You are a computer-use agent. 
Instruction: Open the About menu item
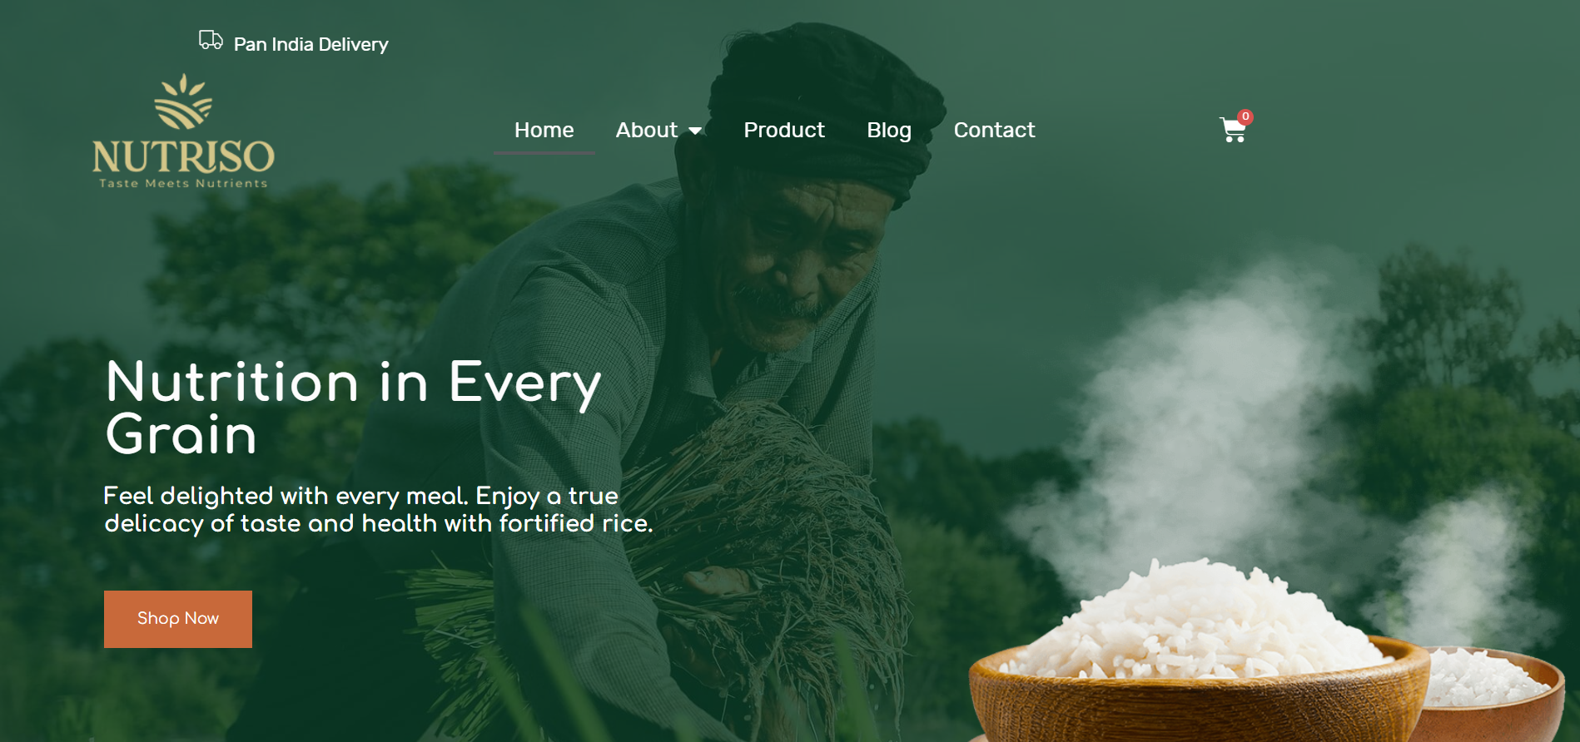click(x=647, y=130)
